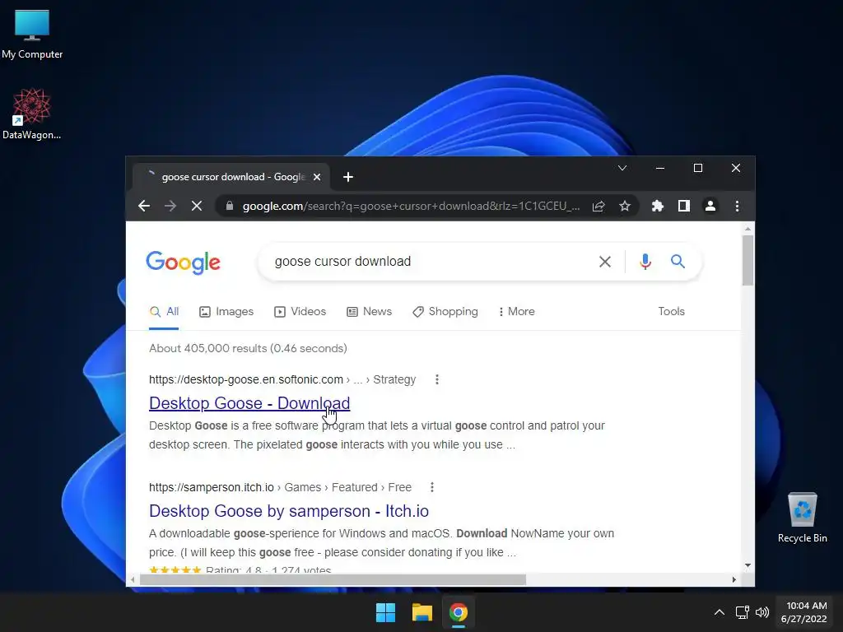
Task: Open the Chrome profile avatar icon
Action: (710, 206)
